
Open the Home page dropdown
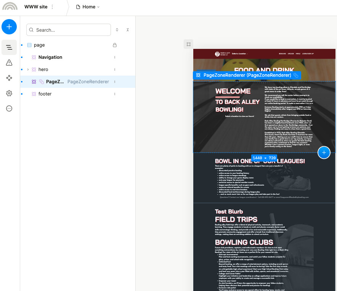88,7
